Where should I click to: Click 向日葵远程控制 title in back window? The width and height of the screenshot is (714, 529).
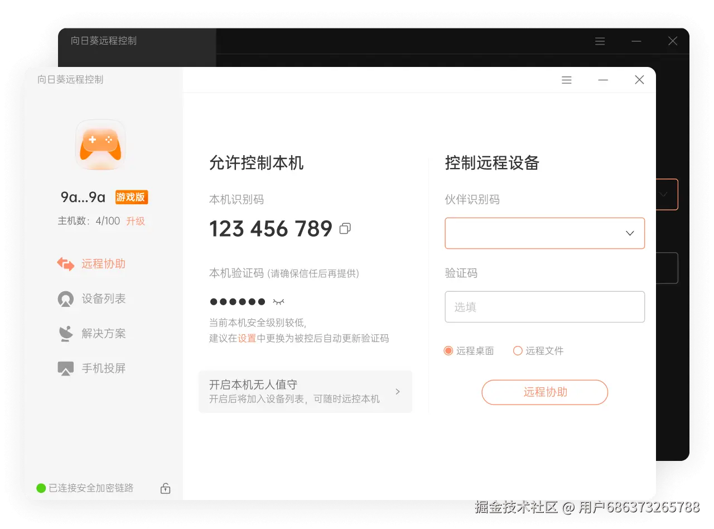tap(104, 41)
